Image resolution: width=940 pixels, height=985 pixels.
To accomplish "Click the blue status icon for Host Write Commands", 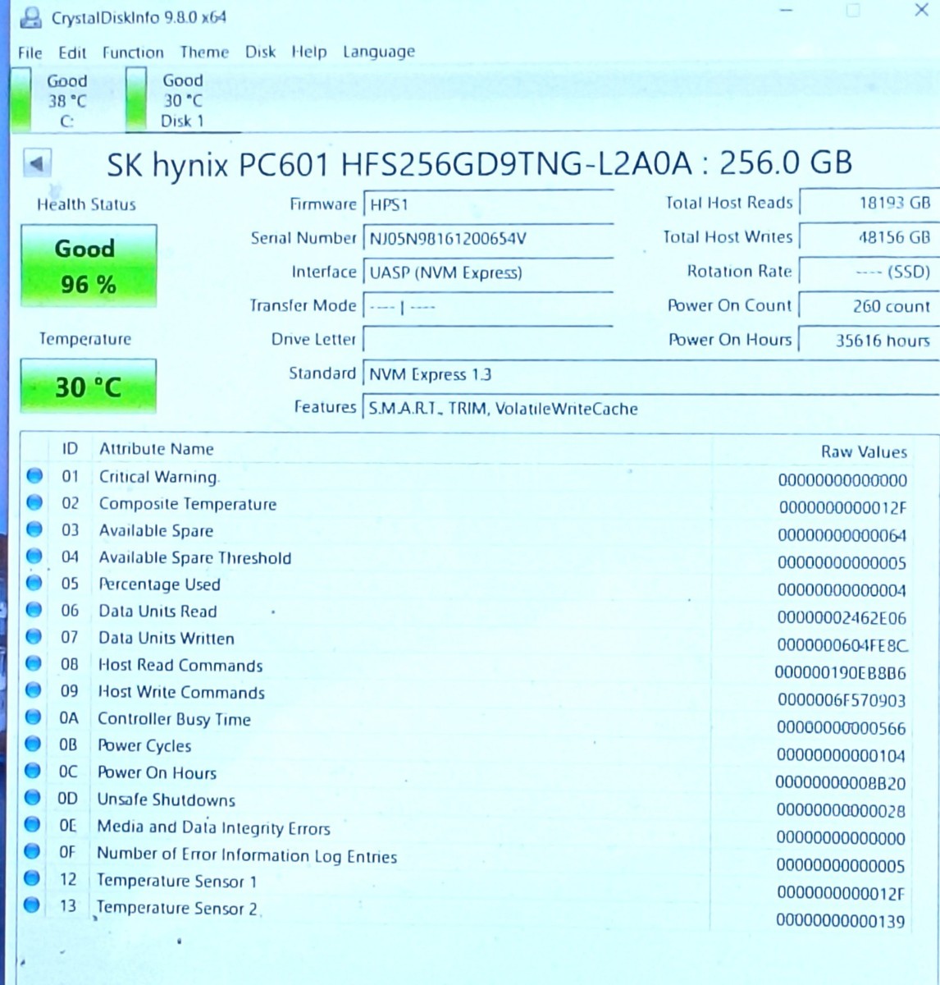I will tap(34, 690).
